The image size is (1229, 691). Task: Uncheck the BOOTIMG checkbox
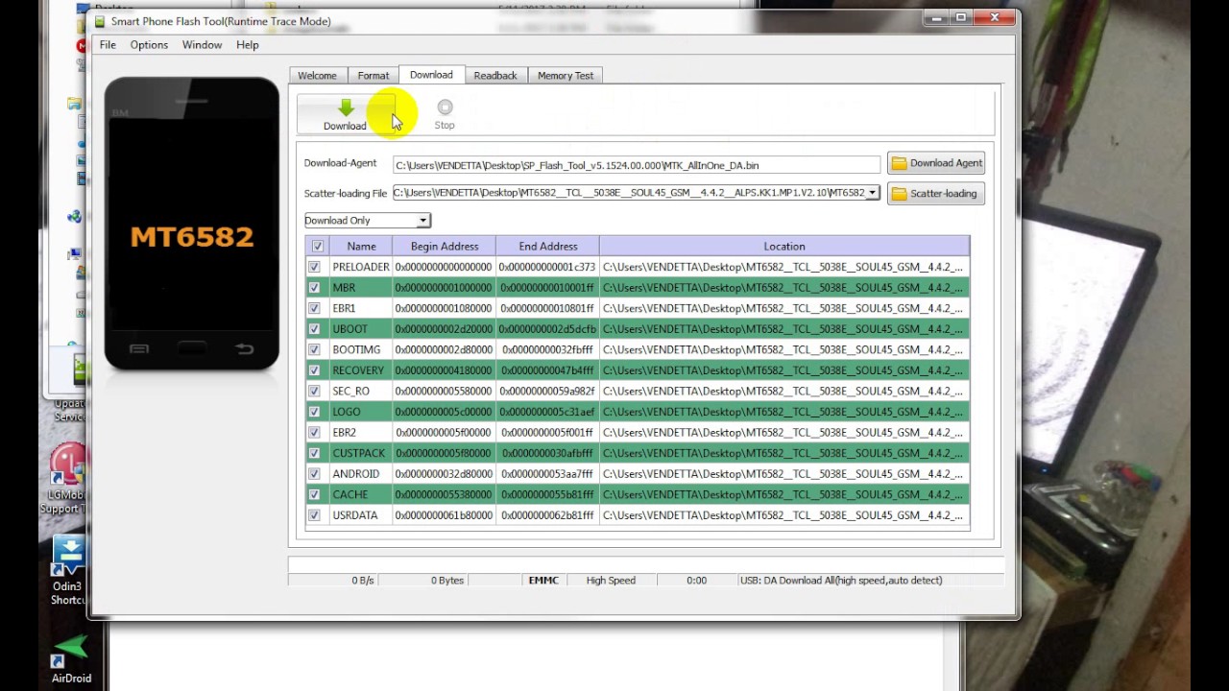pos(314,349)
